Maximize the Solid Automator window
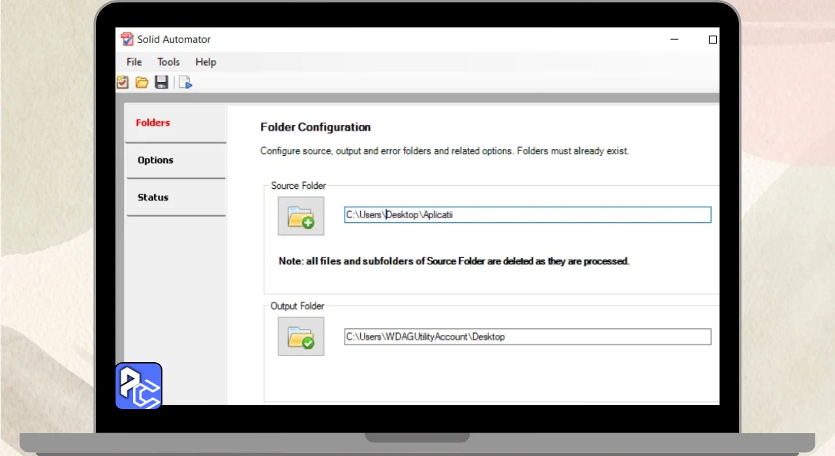835x456 pixels. coord(712,40)
